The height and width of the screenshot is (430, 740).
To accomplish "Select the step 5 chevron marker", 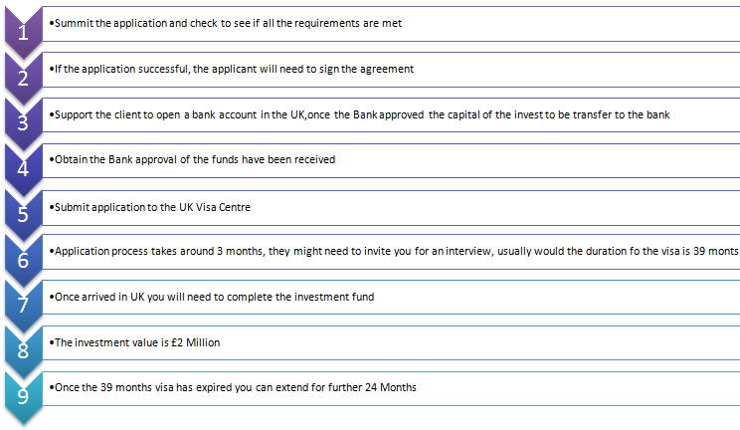I will point(23,215).
